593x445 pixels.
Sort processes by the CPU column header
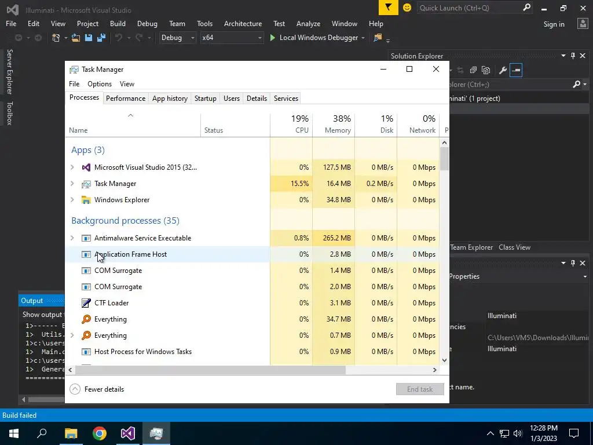(292, 124)
